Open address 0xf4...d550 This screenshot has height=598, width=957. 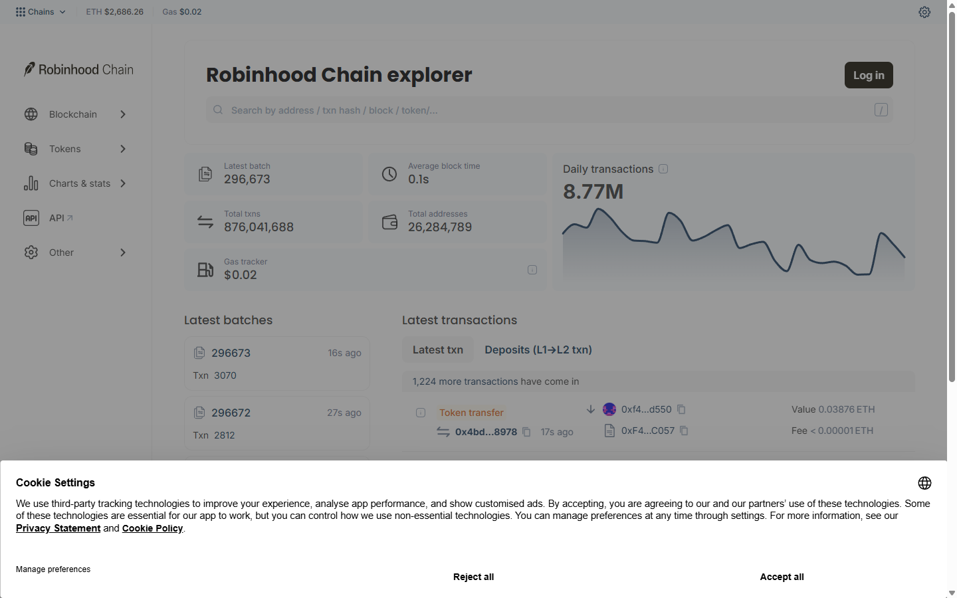pos(646,409)
